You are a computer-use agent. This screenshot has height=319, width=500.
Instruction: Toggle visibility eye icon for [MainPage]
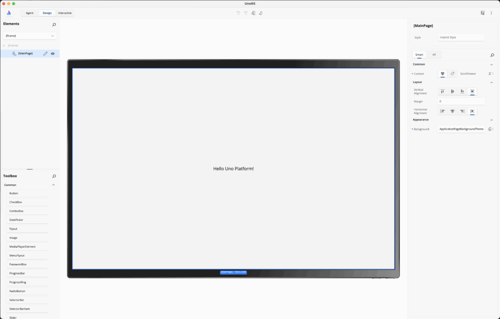coord(53,54)
